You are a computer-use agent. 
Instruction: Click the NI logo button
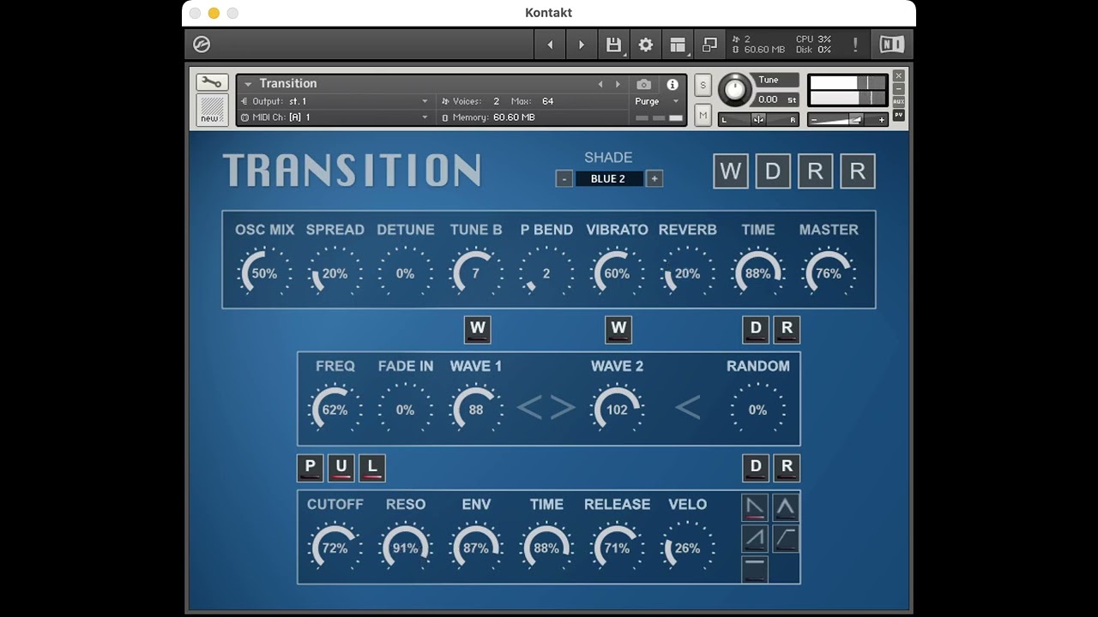coord(891,45)
